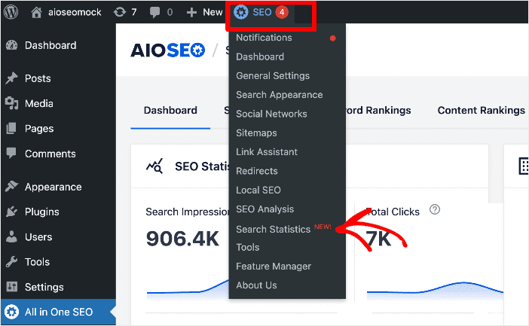The width and height of the screenshot is (529, 326).
Task: Click the All in One SEO gear icon
Action: [11, 312]
